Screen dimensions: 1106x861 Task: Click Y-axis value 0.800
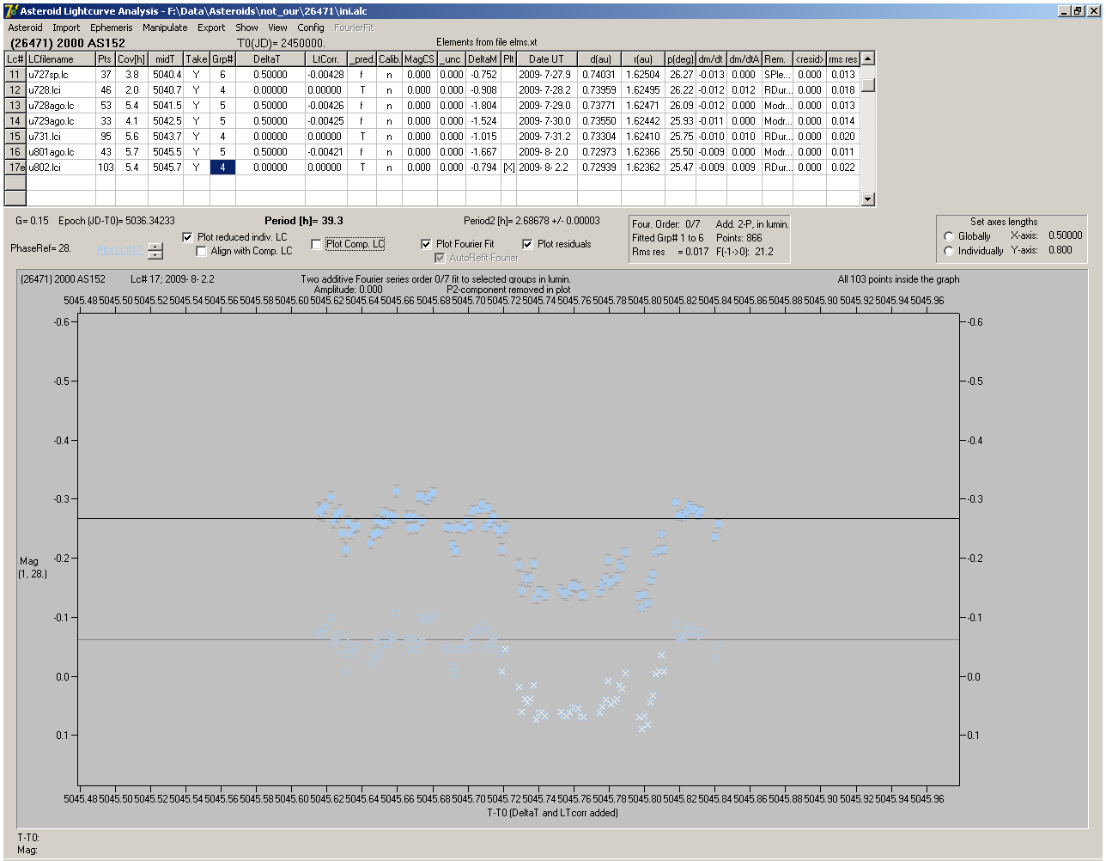tap(1060, 250)
